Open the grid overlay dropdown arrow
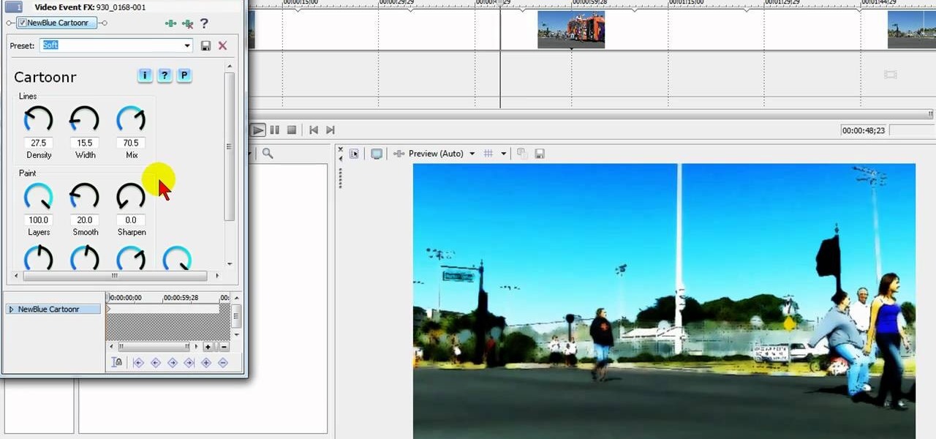 (x=504, y=154)
